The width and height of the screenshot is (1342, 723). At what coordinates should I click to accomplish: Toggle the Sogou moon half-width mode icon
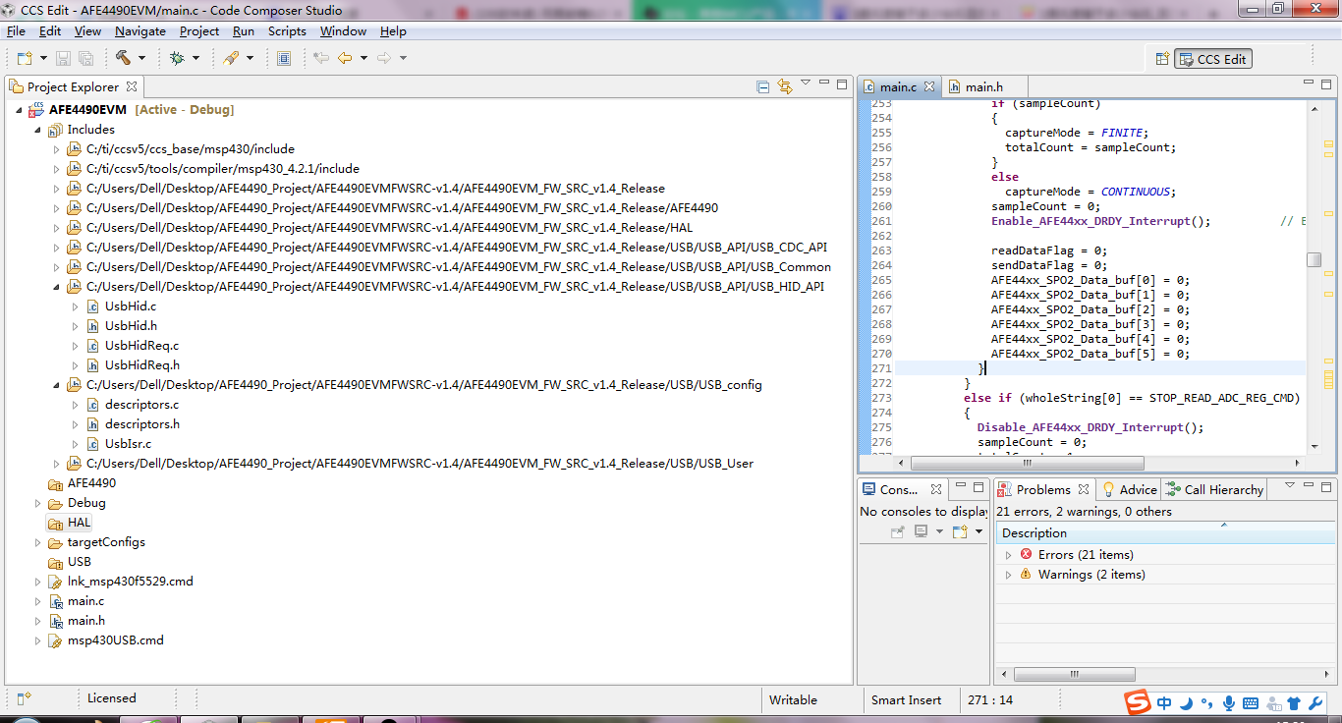[x=1186, y=703]
